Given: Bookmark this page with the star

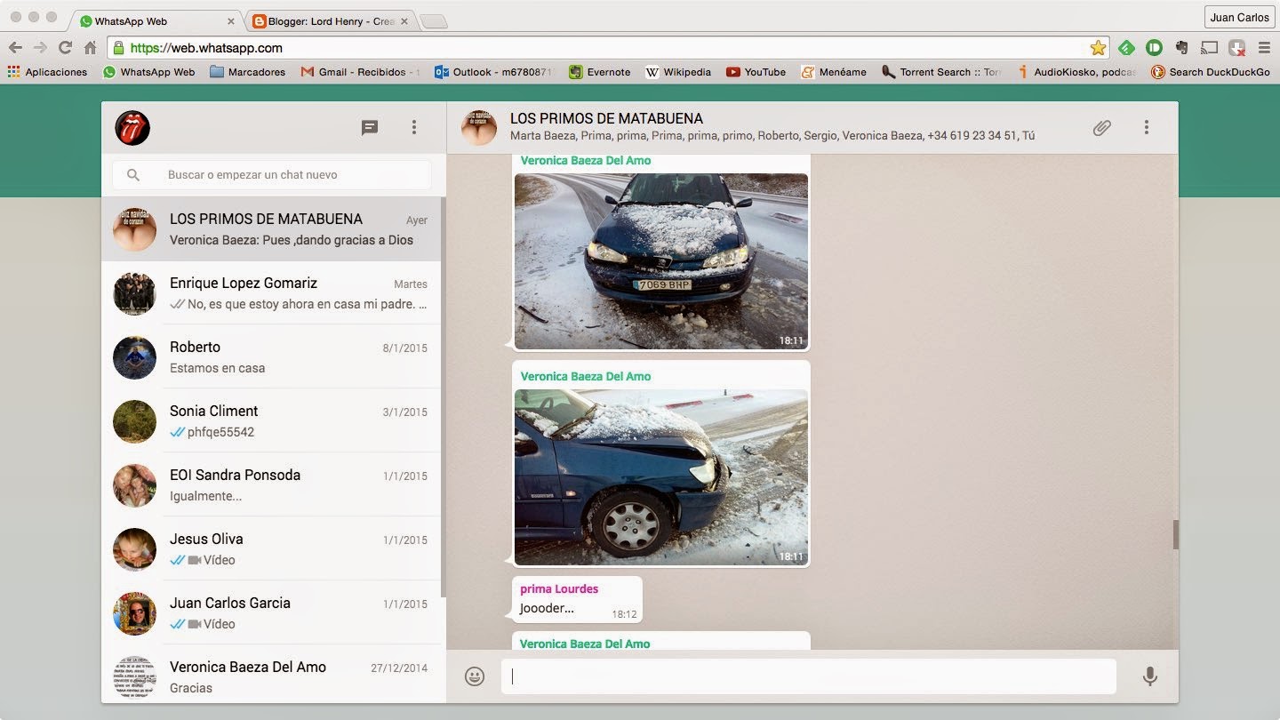Looking at the screenshot, I should (x=1098, y=48).
